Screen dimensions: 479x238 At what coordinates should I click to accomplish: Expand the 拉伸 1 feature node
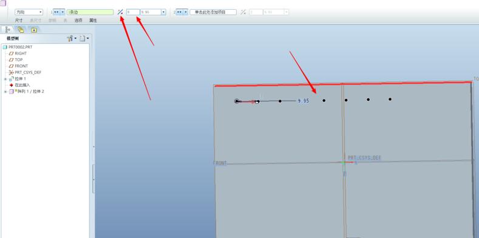pos(5,79)
